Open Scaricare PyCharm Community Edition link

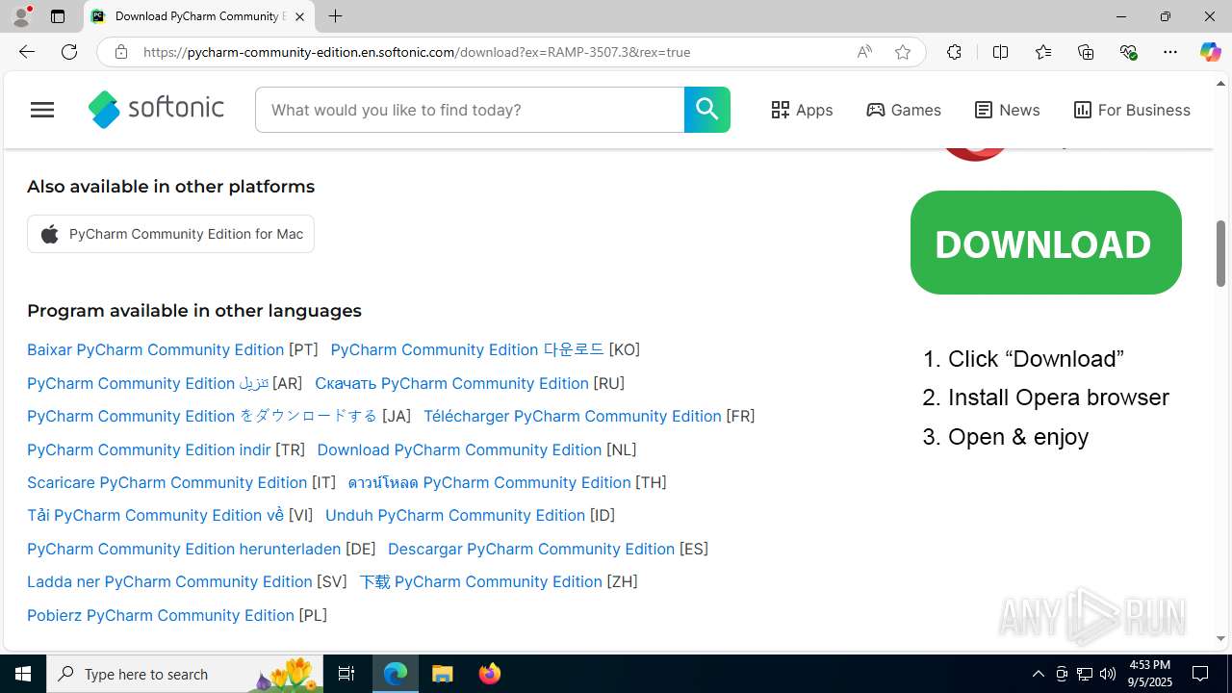pos(167,482)
